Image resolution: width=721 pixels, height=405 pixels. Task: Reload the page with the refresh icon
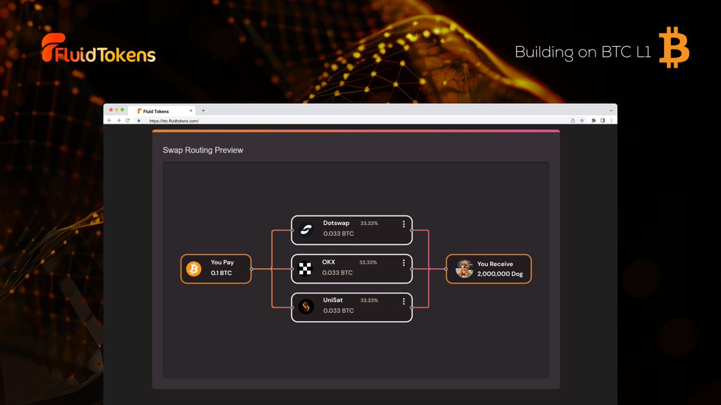pyautogui.click(x=127, y=120)
